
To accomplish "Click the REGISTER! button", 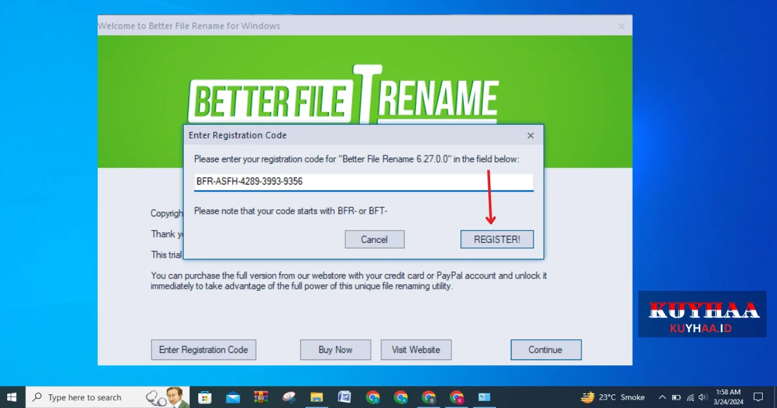I will (x=497, y=239).
